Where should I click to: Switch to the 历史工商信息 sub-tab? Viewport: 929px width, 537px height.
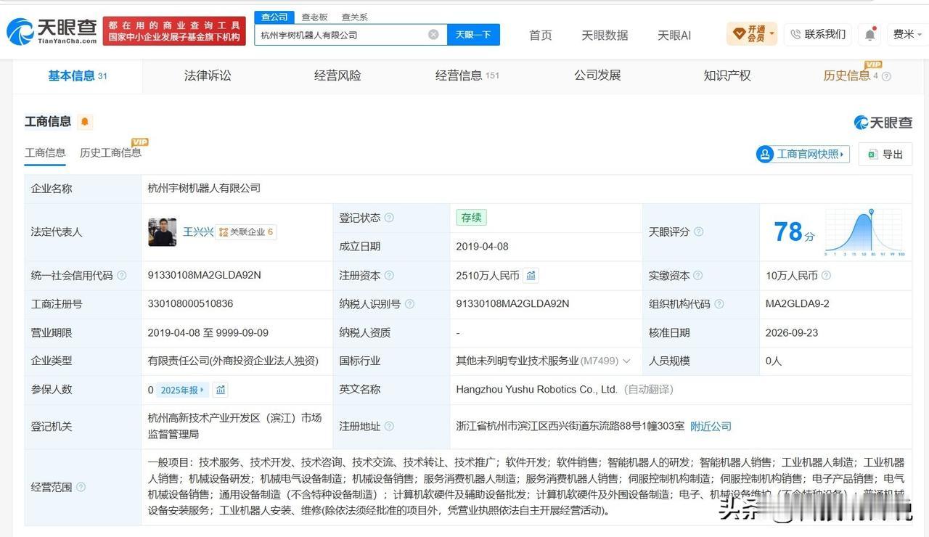point(110,152)
